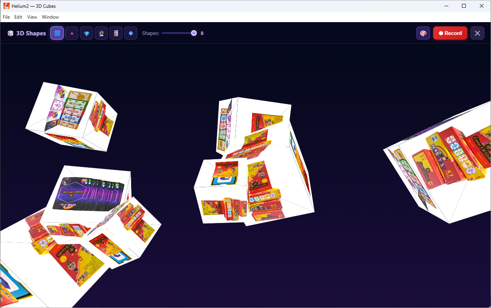Viewport: 491px width, 308px height.
Task: Select the canned food shape icon
Action: coord(116,33)
